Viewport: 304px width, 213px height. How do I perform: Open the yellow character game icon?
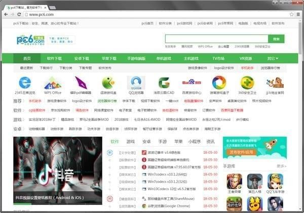255,204
